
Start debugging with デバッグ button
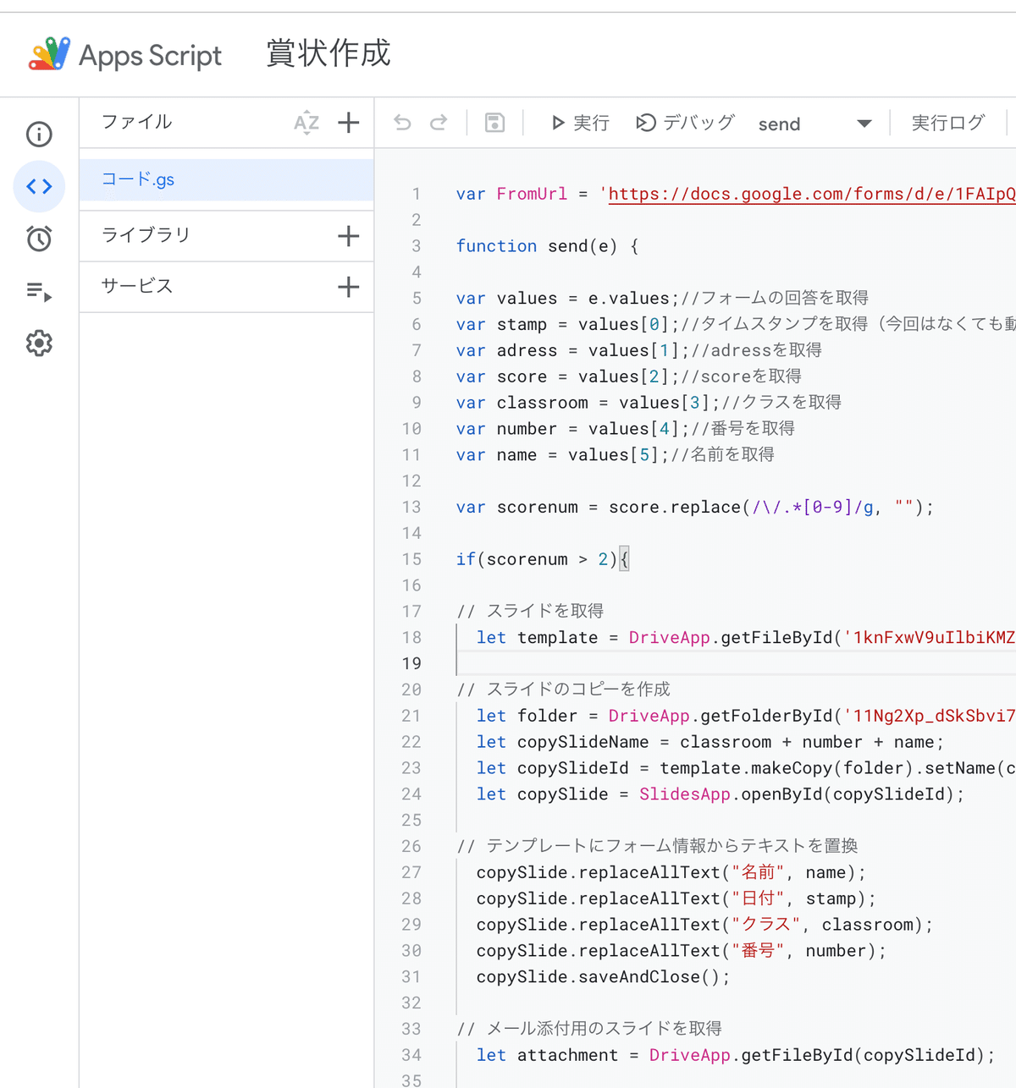click(x=685, y=123)
